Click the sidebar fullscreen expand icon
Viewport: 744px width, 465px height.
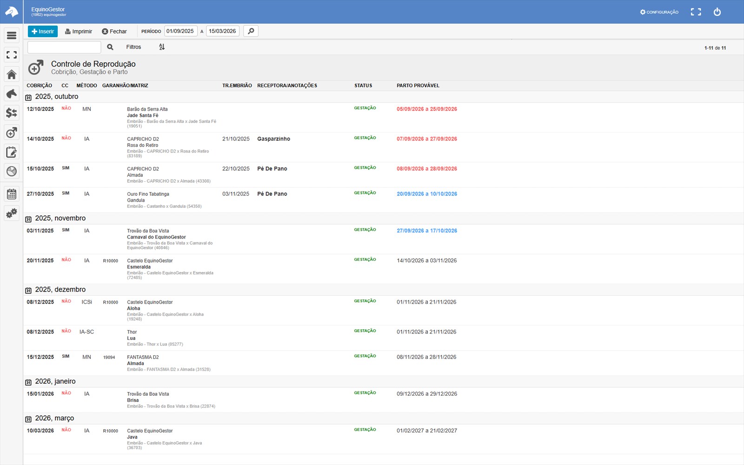click(x=12, y=55)
